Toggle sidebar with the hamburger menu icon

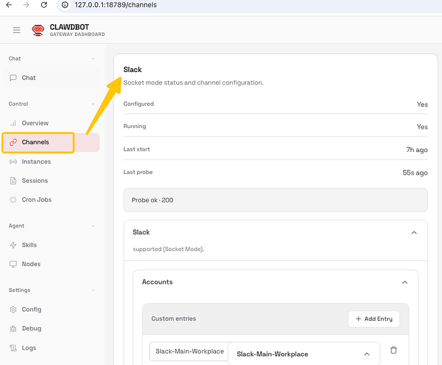pos(16,30)
